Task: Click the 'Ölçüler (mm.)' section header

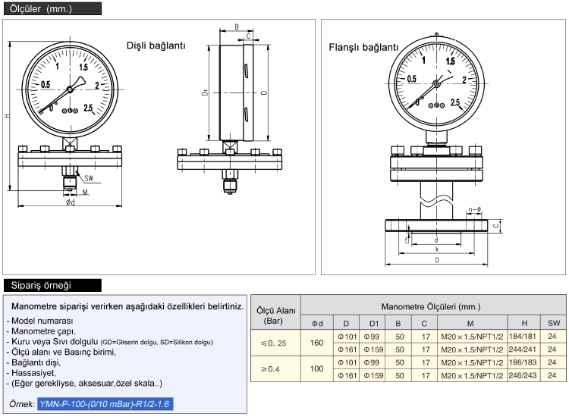Action: coord(52,8)
